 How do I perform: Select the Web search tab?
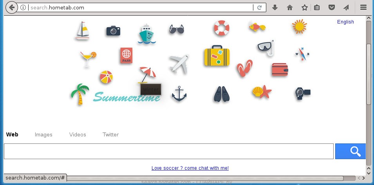pos(12,134)
